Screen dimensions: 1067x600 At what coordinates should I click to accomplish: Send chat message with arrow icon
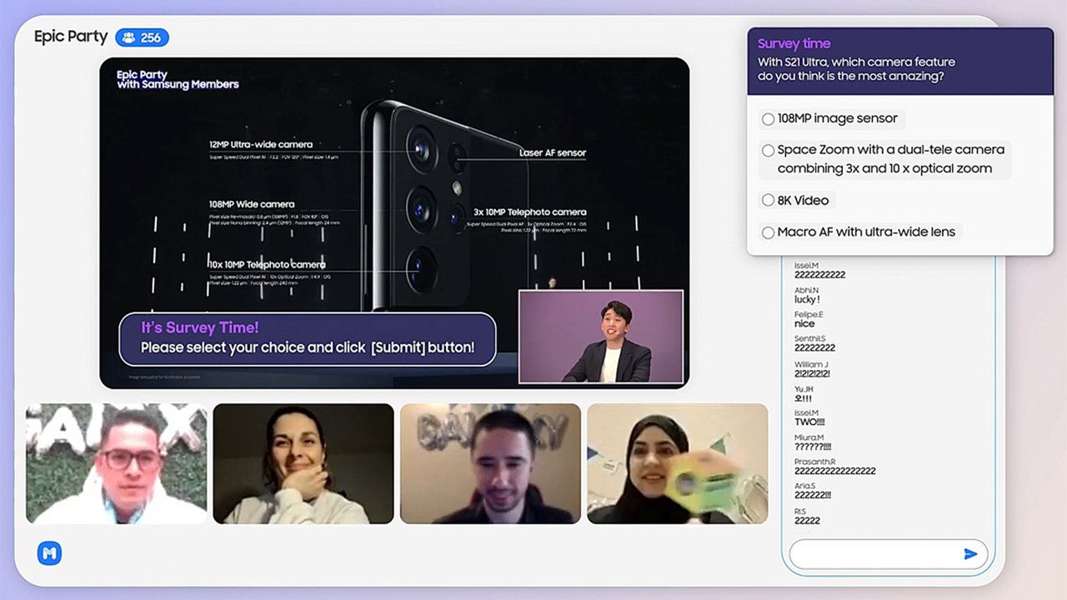(x=970, y=554)
